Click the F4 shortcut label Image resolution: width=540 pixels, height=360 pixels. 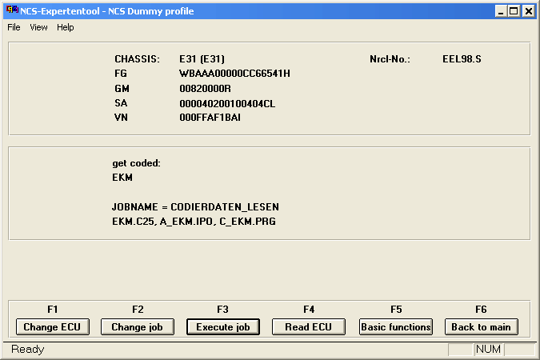tap(309, 310)
